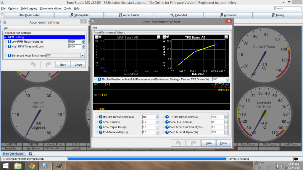Screen dimensions: 303x170
Task: Open the Help menu
Action: click(77, 8)
